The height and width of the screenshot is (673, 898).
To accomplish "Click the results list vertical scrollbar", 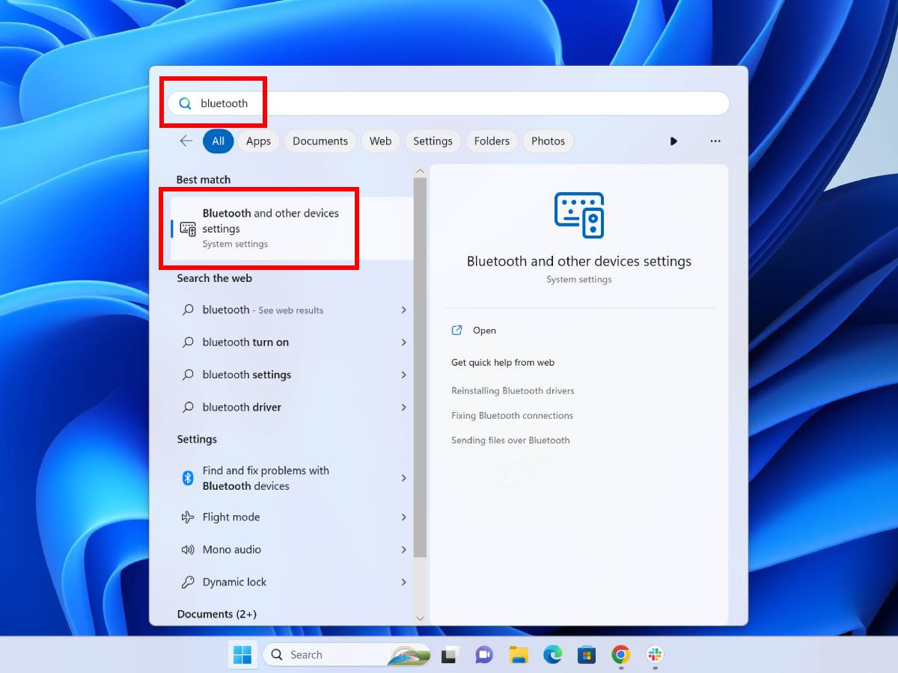I will coord(420,366).
